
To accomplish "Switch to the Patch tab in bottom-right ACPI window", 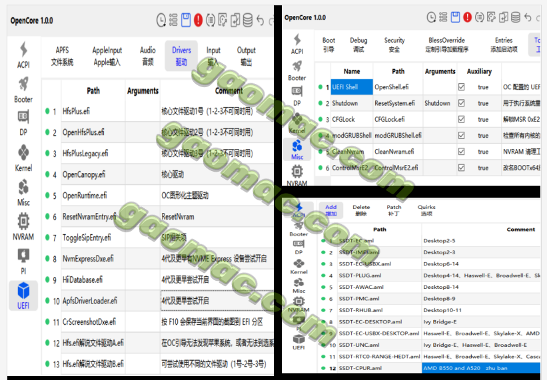I will [x=394, y=210].
